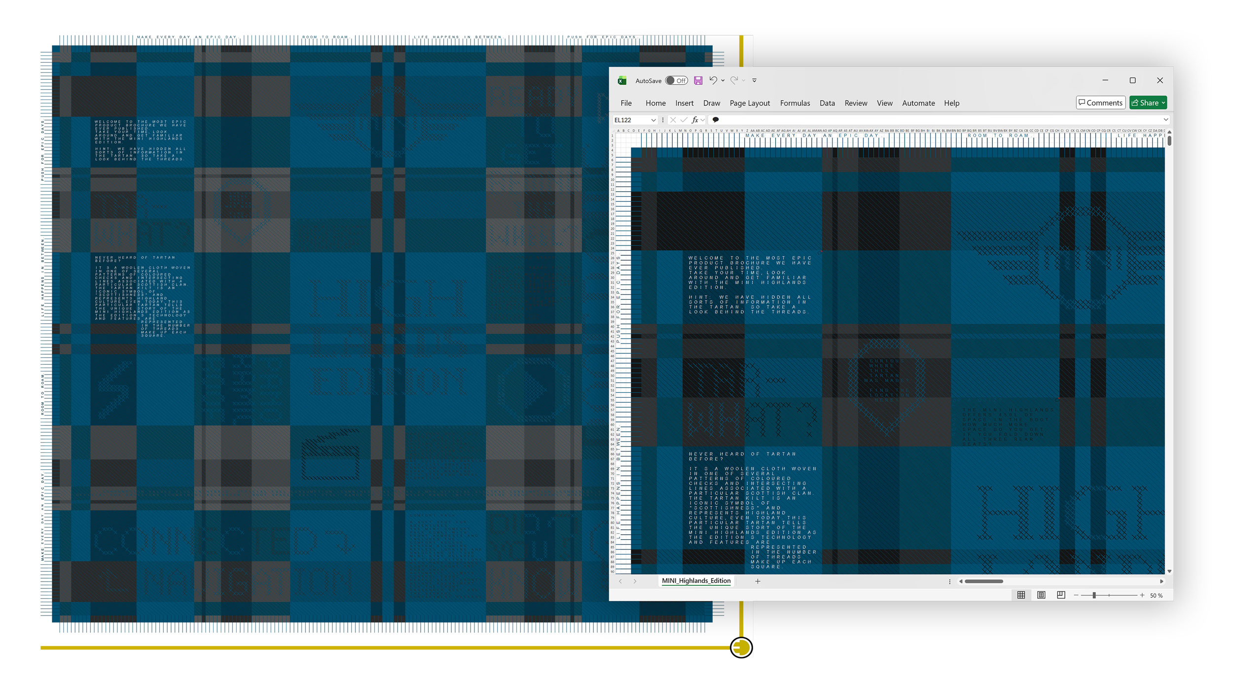Switch to Page Layout view icon

1041,595
